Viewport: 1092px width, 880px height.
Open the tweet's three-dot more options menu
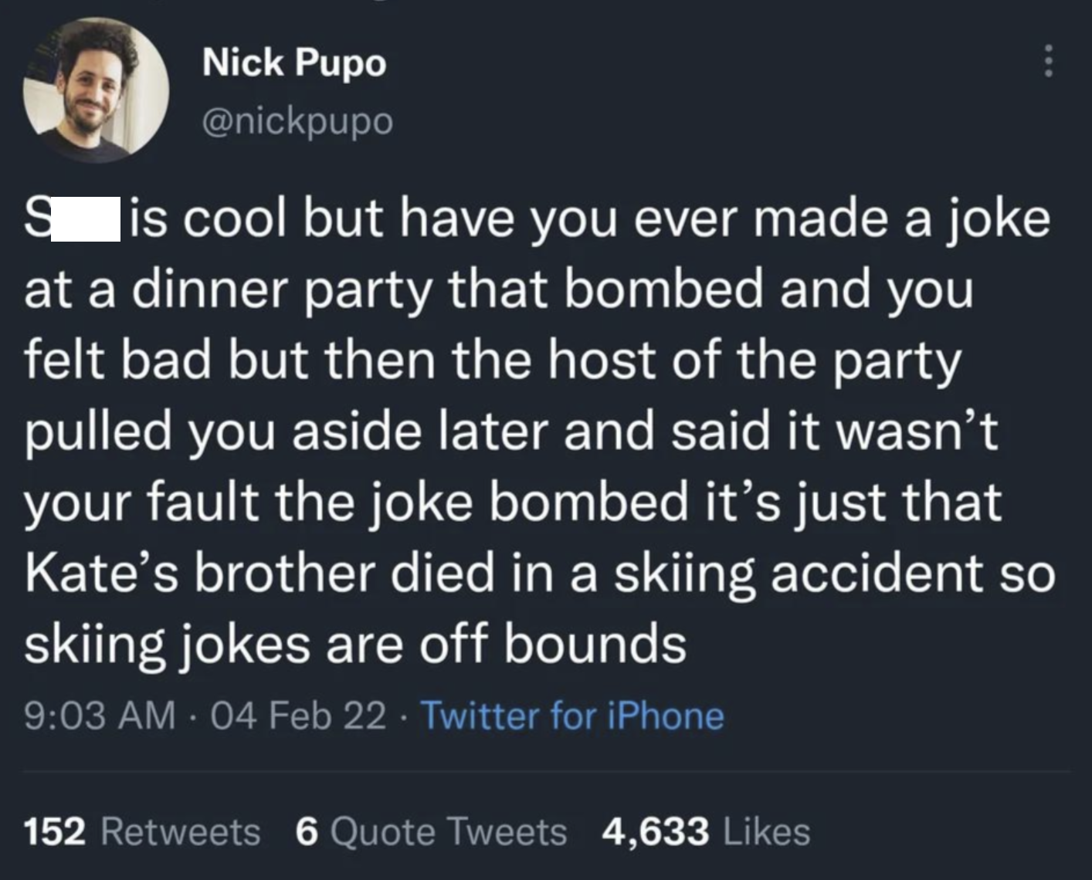pyautogui.click(x=1048, y=60)
